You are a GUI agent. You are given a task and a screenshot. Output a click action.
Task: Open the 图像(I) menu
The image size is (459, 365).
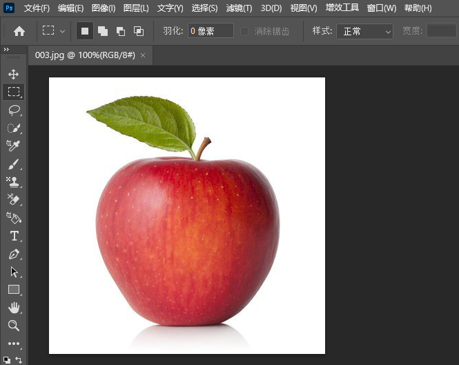(x=104, y=8)
